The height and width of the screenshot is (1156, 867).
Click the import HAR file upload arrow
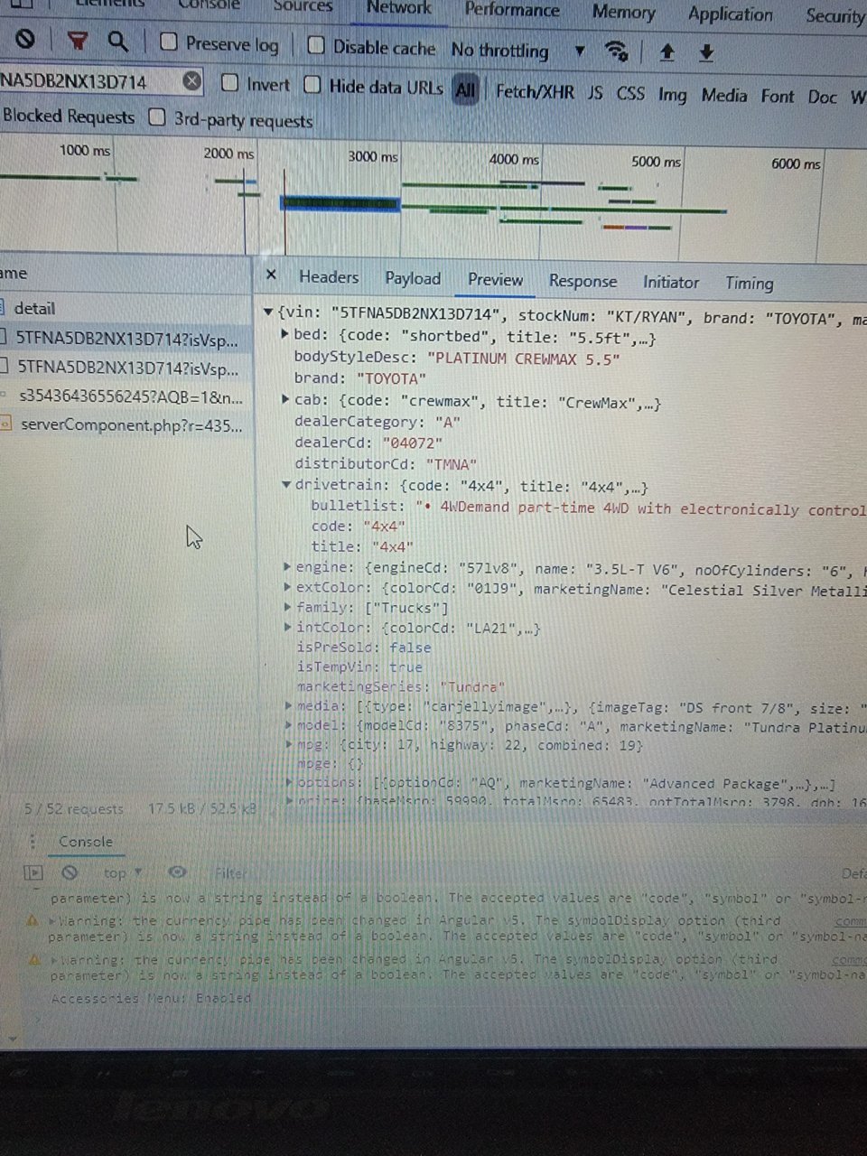667,52
